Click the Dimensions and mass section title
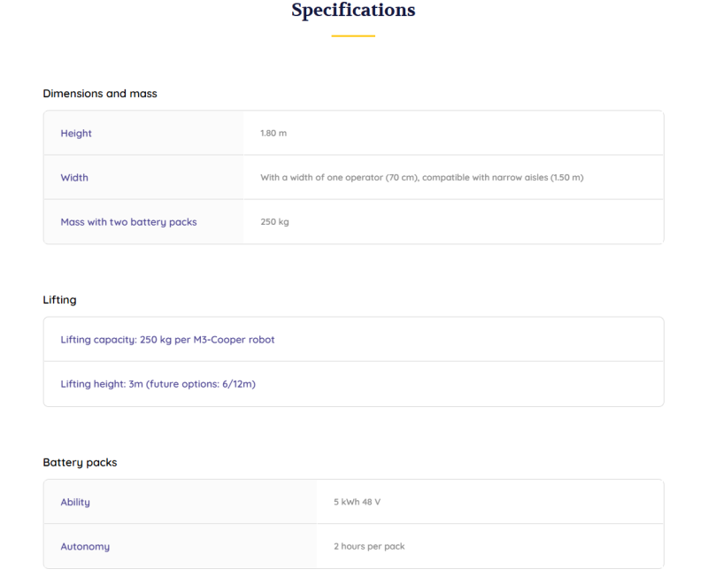This screenshot has height=577, width=708. (x=100, y=93)
